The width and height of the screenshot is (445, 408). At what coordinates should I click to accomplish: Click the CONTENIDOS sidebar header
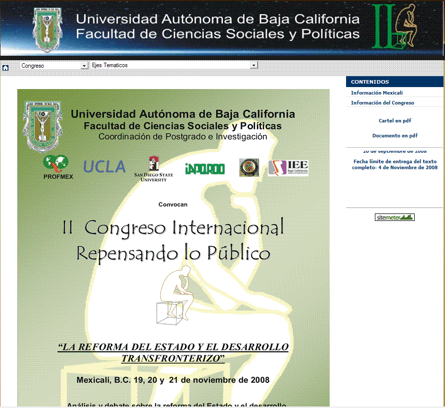point(394,82)
